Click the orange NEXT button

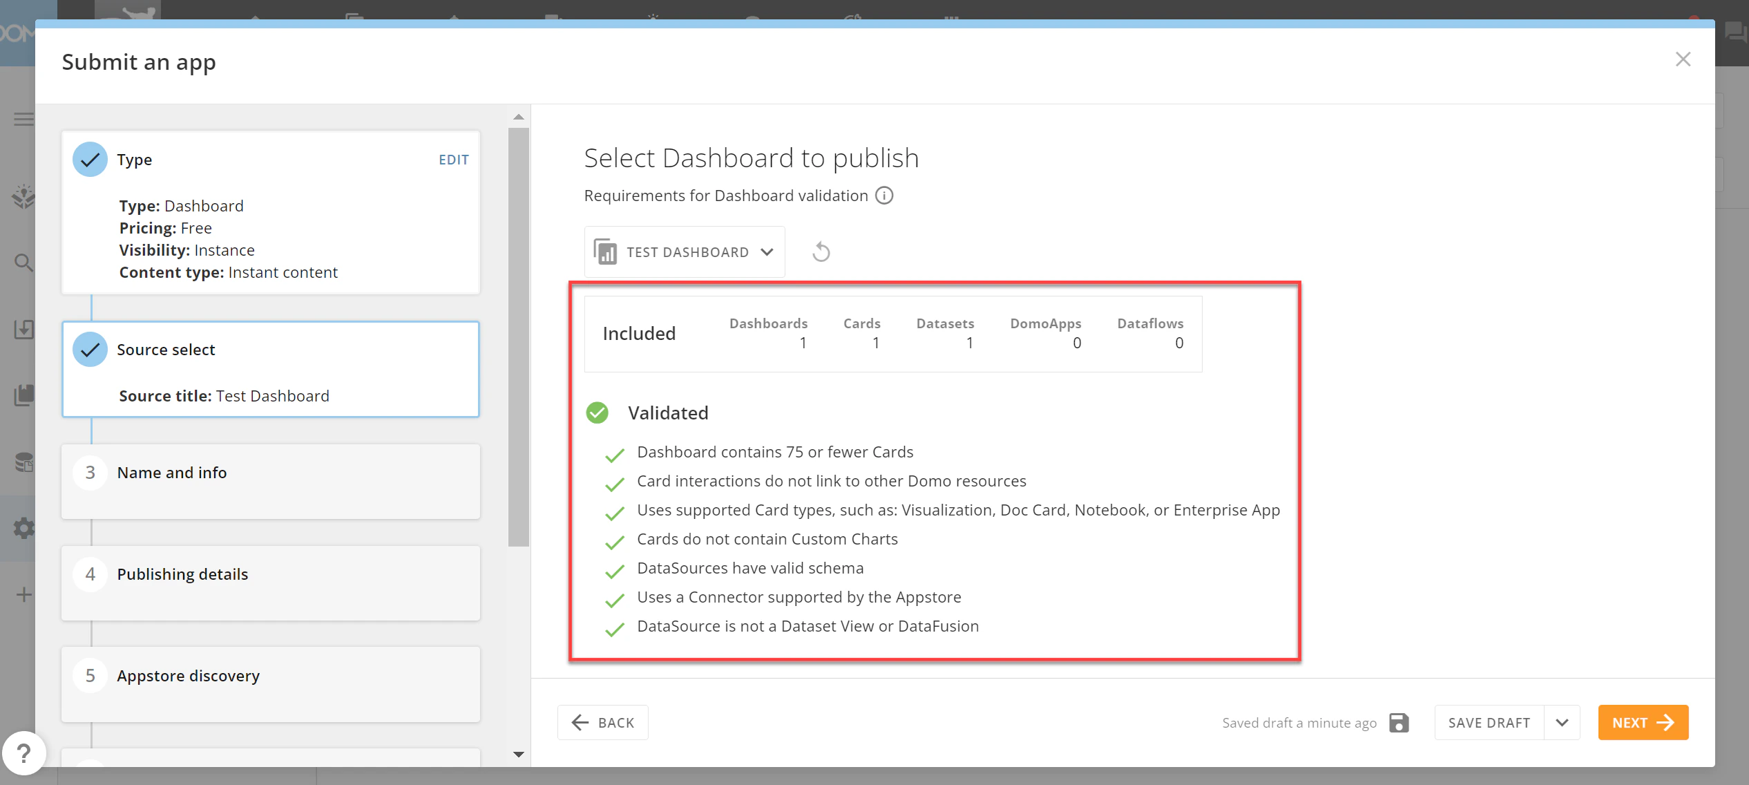1643,723
